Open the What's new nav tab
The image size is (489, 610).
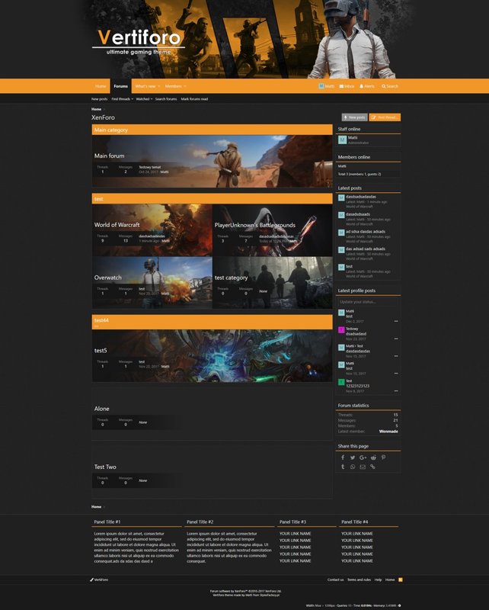(x=145, y=86)
